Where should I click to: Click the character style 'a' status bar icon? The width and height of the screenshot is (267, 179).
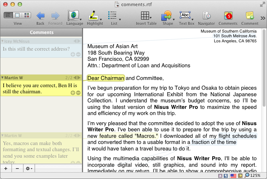click(220, 176)
